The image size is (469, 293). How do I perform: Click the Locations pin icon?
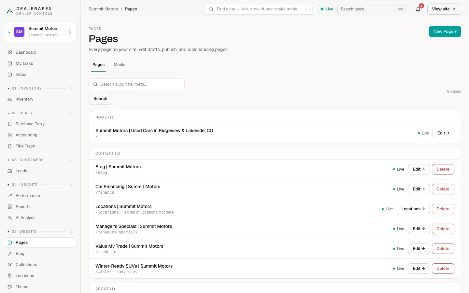(10, 276)
